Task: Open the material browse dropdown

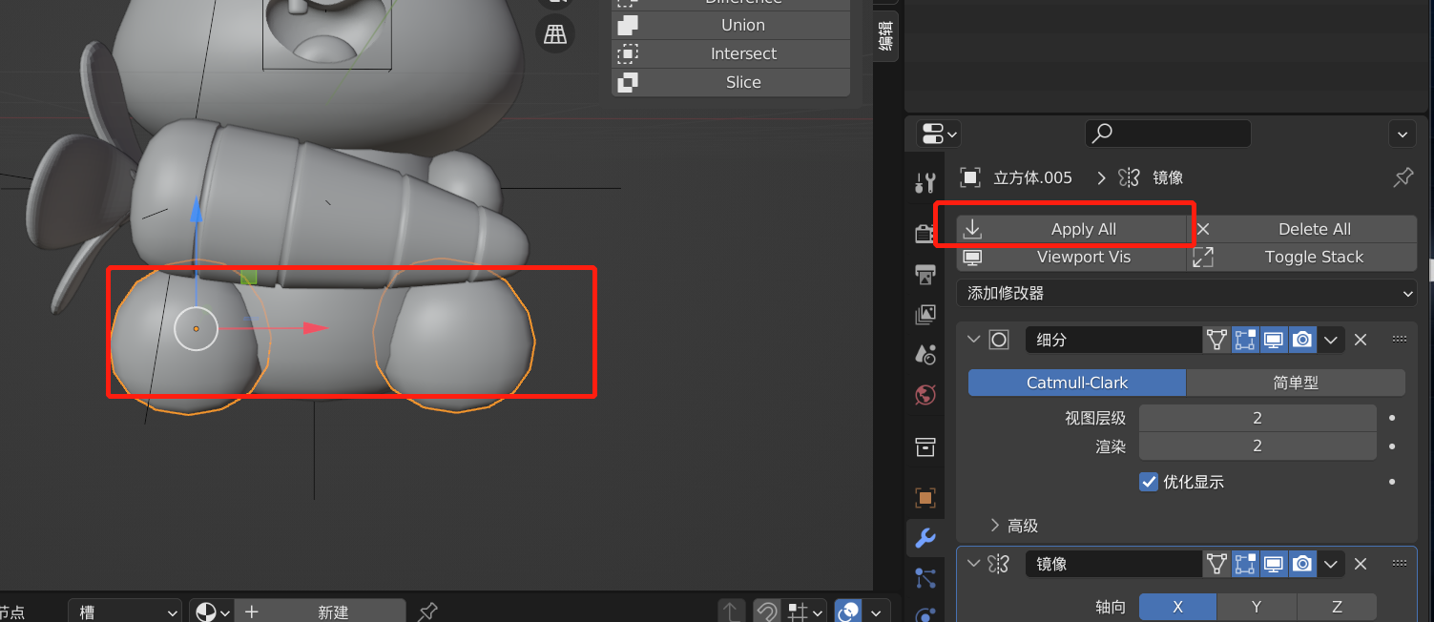Action: pyautogui.click(x=212, y=612)
